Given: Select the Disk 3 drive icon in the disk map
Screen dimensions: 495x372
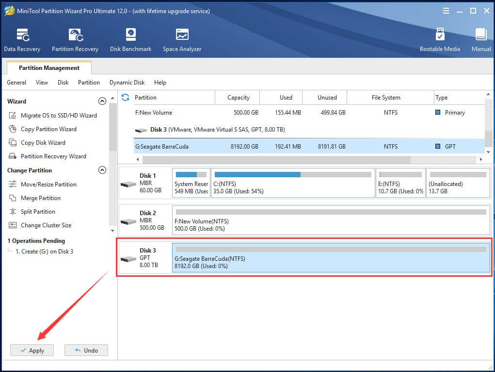Looking at the screenshot, I should pyautogui.click(x=128, y=259).
